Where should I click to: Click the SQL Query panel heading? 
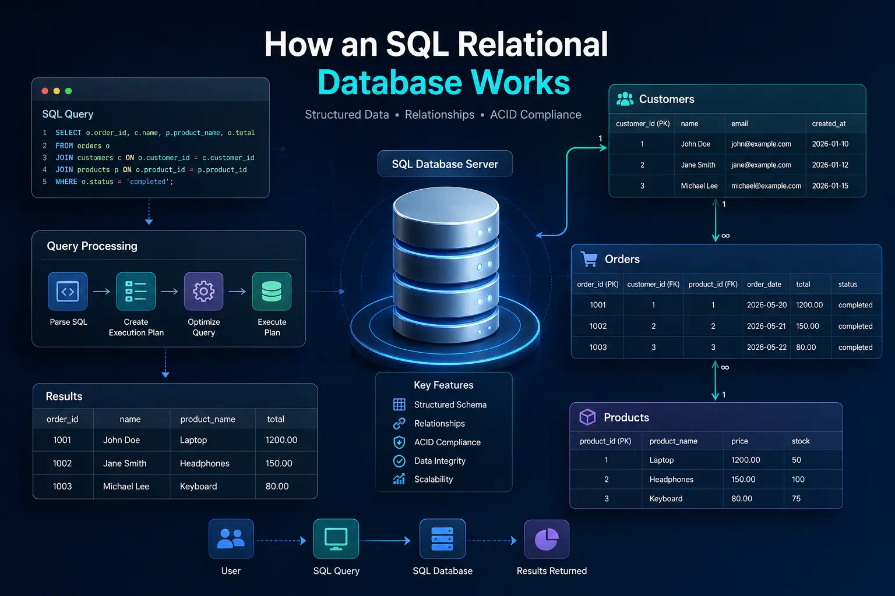pos(68,114)
